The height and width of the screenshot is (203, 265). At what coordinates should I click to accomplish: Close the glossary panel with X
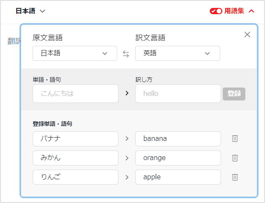[x=247, y=35]
